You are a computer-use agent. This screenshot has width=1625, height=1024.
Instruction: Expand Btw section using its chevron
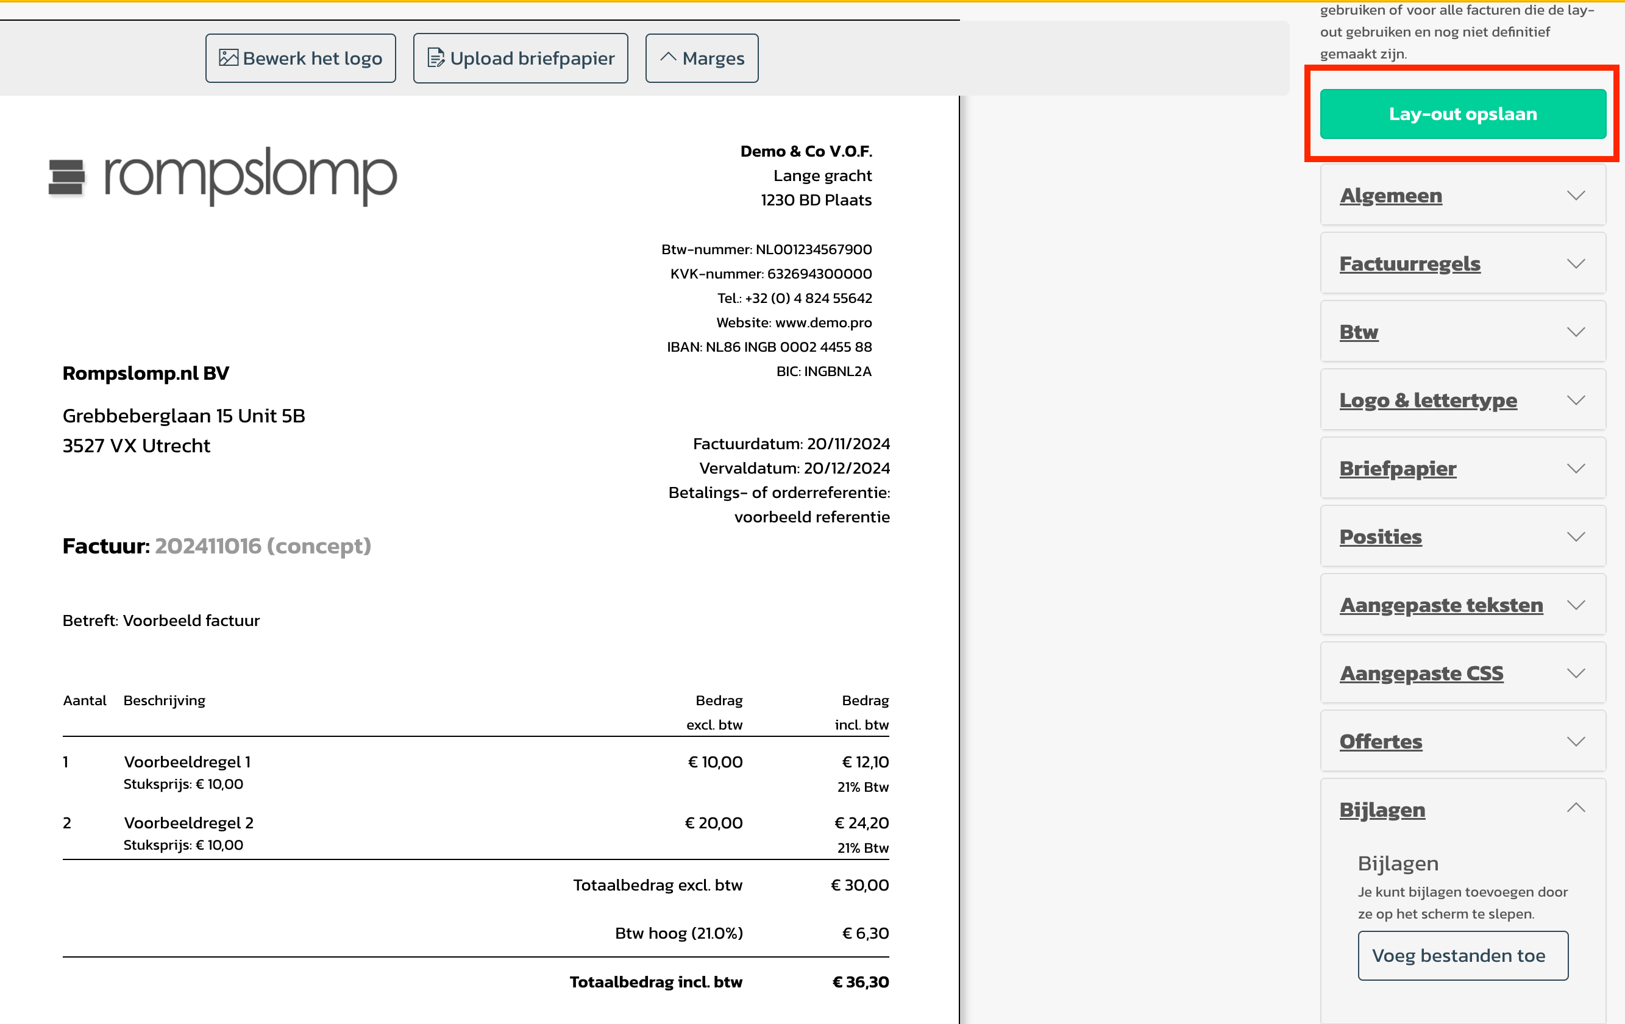click(1576, 332)
